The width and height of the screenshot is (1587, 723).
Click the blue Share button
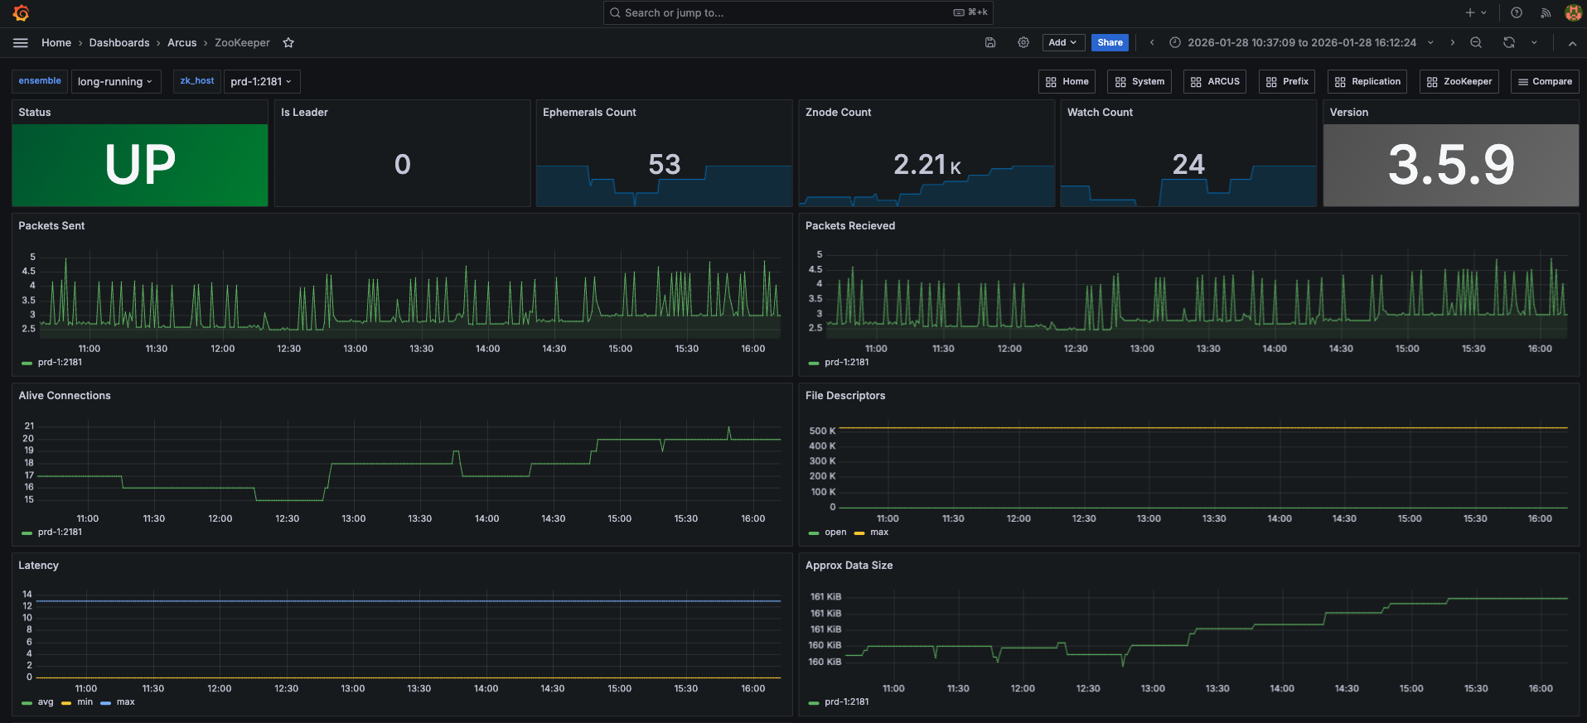1110,43
